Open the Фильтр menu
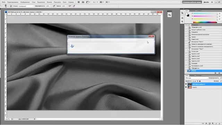 [x=49, y=2]
